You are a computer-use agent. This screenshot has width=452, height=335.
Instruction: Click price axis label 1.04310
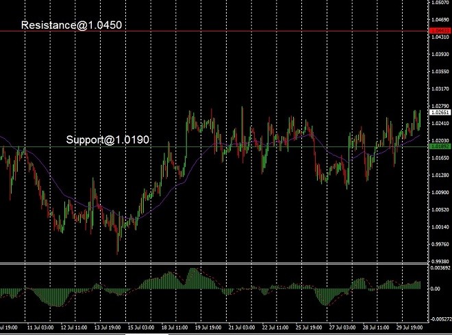pyautogui.click(x=440, y=37)
